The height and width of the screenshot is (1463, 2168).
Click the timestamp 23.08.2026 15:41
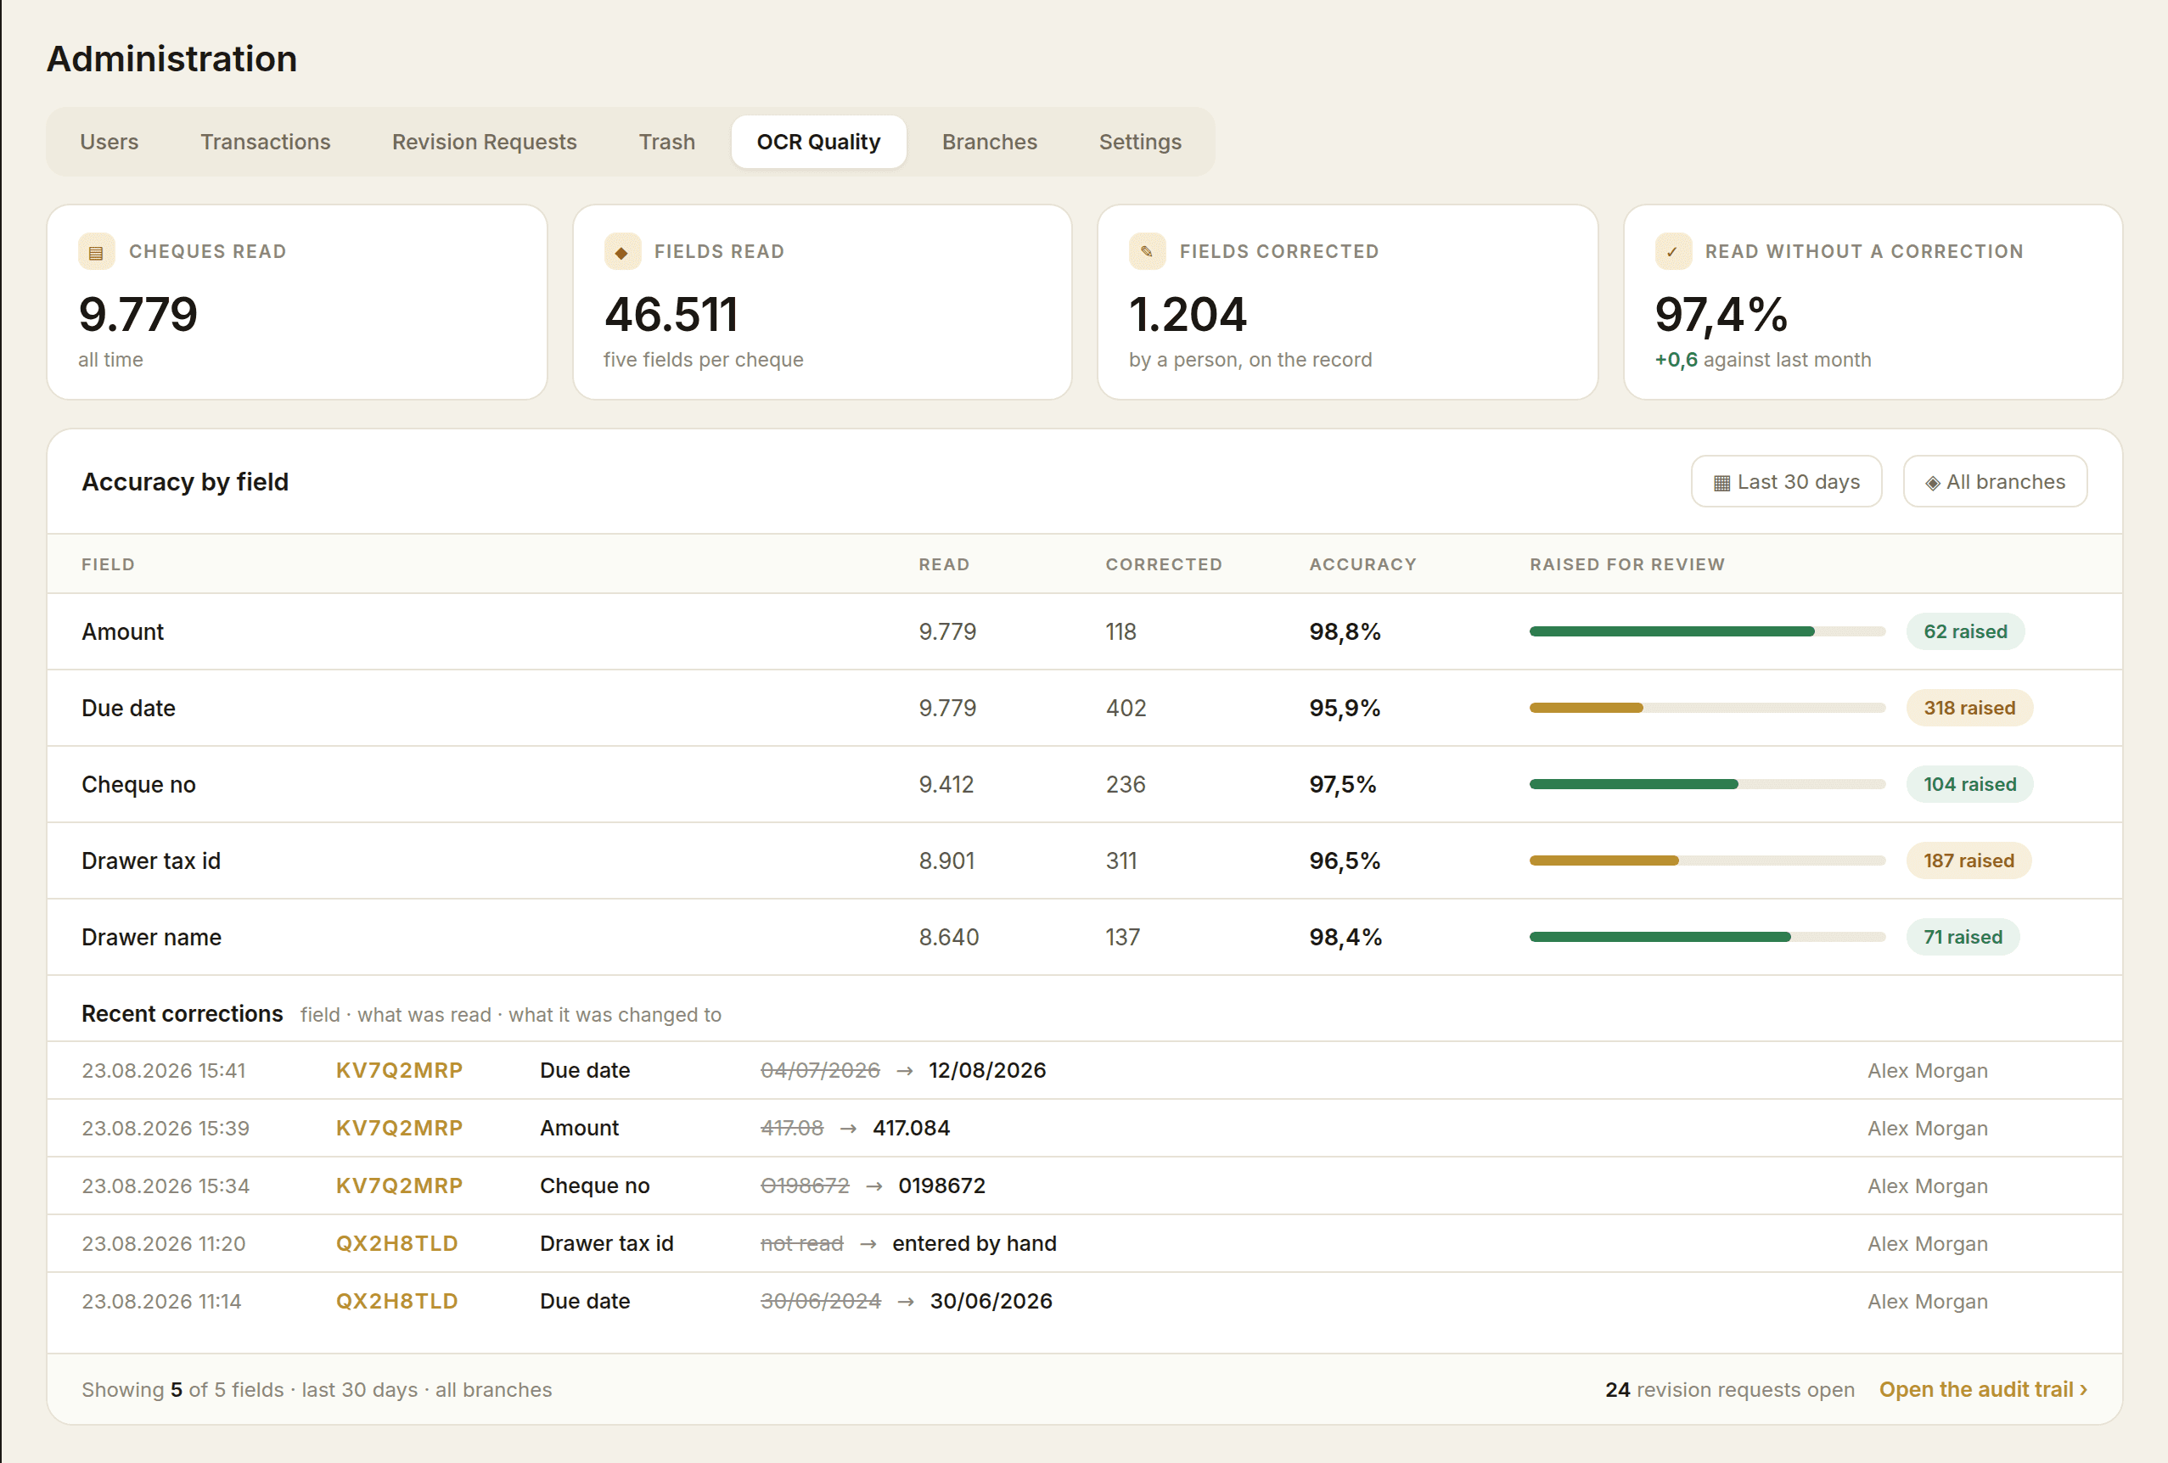point(163,1070)
